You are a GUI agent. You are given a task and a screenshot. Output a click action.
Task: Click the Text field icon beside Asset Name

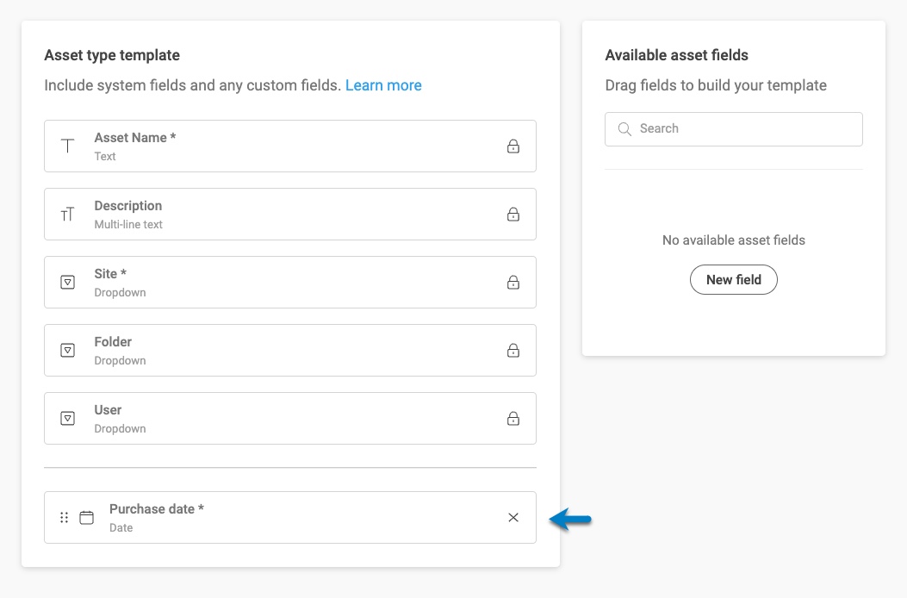(67, 146)
